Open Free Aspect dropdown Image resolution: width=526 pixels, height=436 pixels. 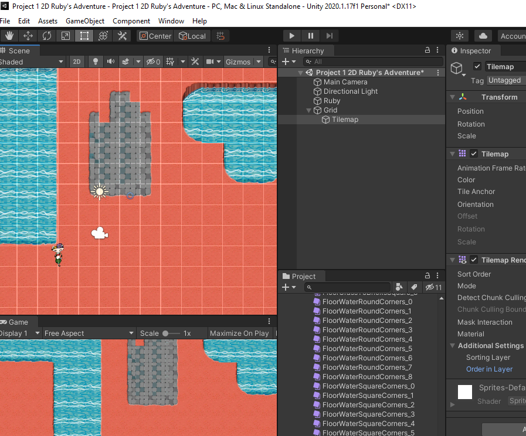tap(89, 333)
